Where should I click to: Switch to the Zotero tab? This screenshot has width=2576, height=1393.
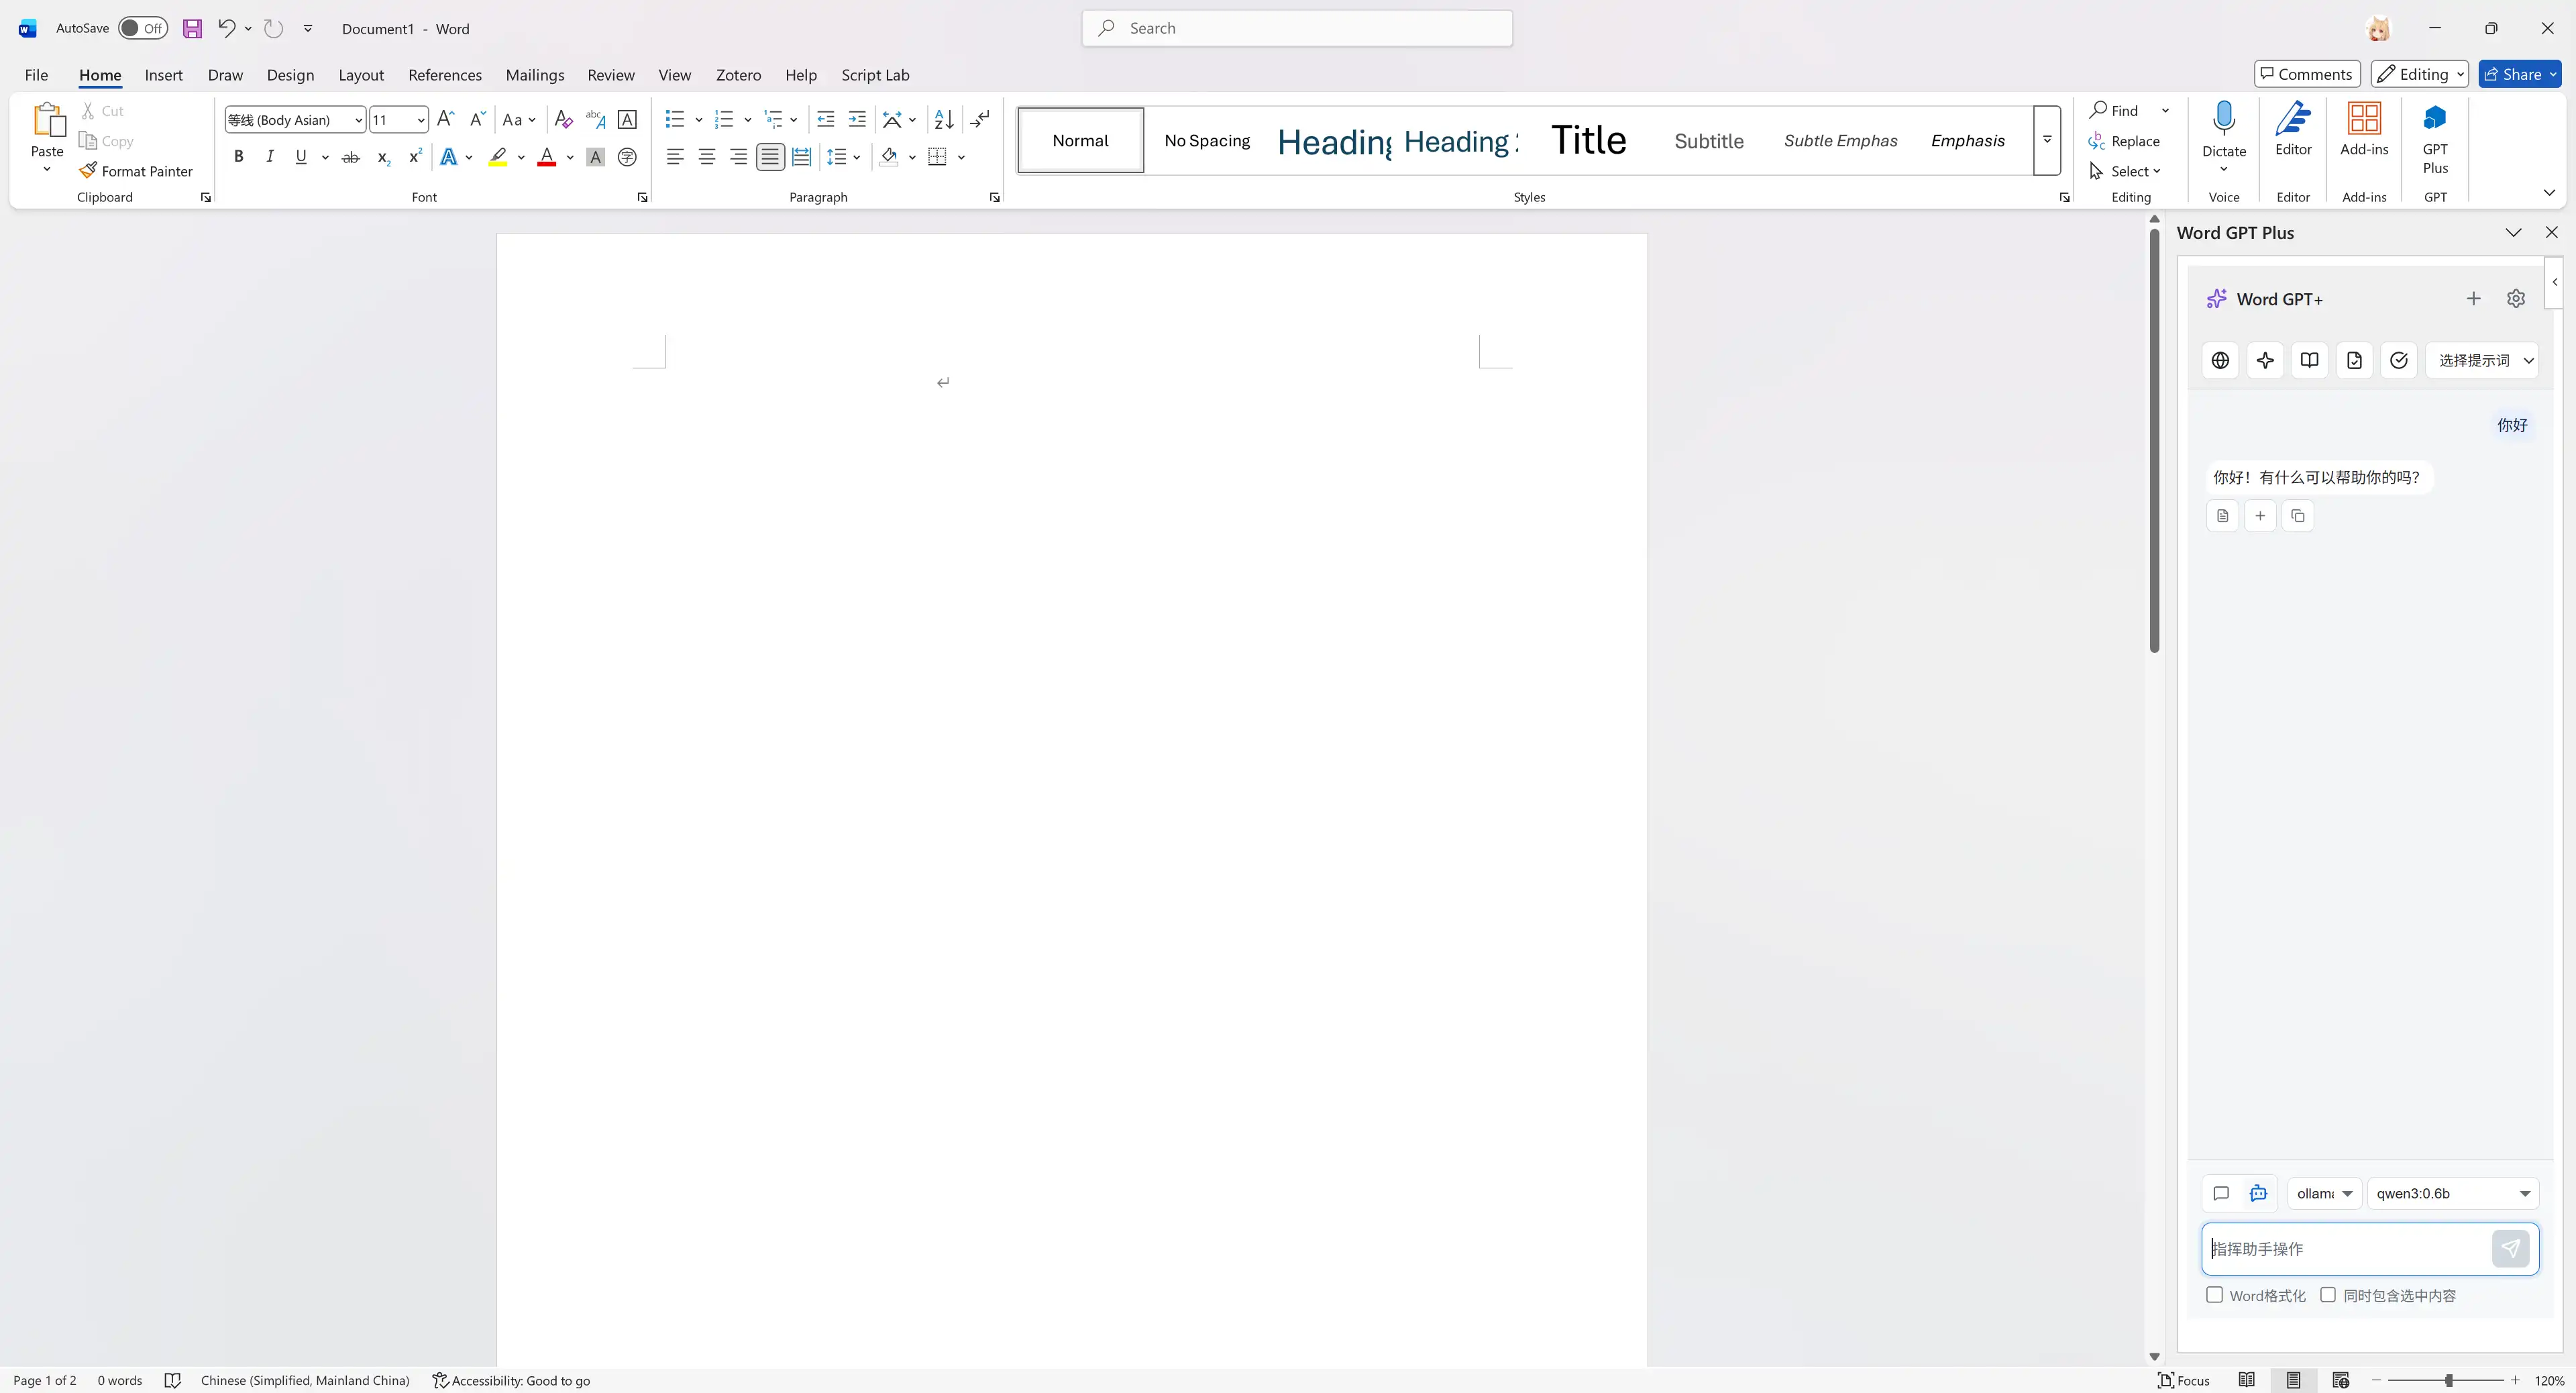tap(738, 75)
